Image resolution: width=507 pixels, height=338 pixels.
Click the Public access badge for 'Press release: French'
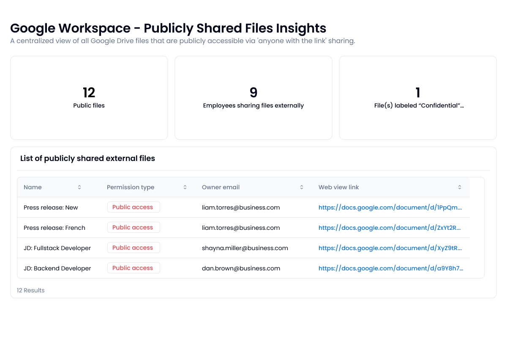pyautogui.click(x=134, y=227)
